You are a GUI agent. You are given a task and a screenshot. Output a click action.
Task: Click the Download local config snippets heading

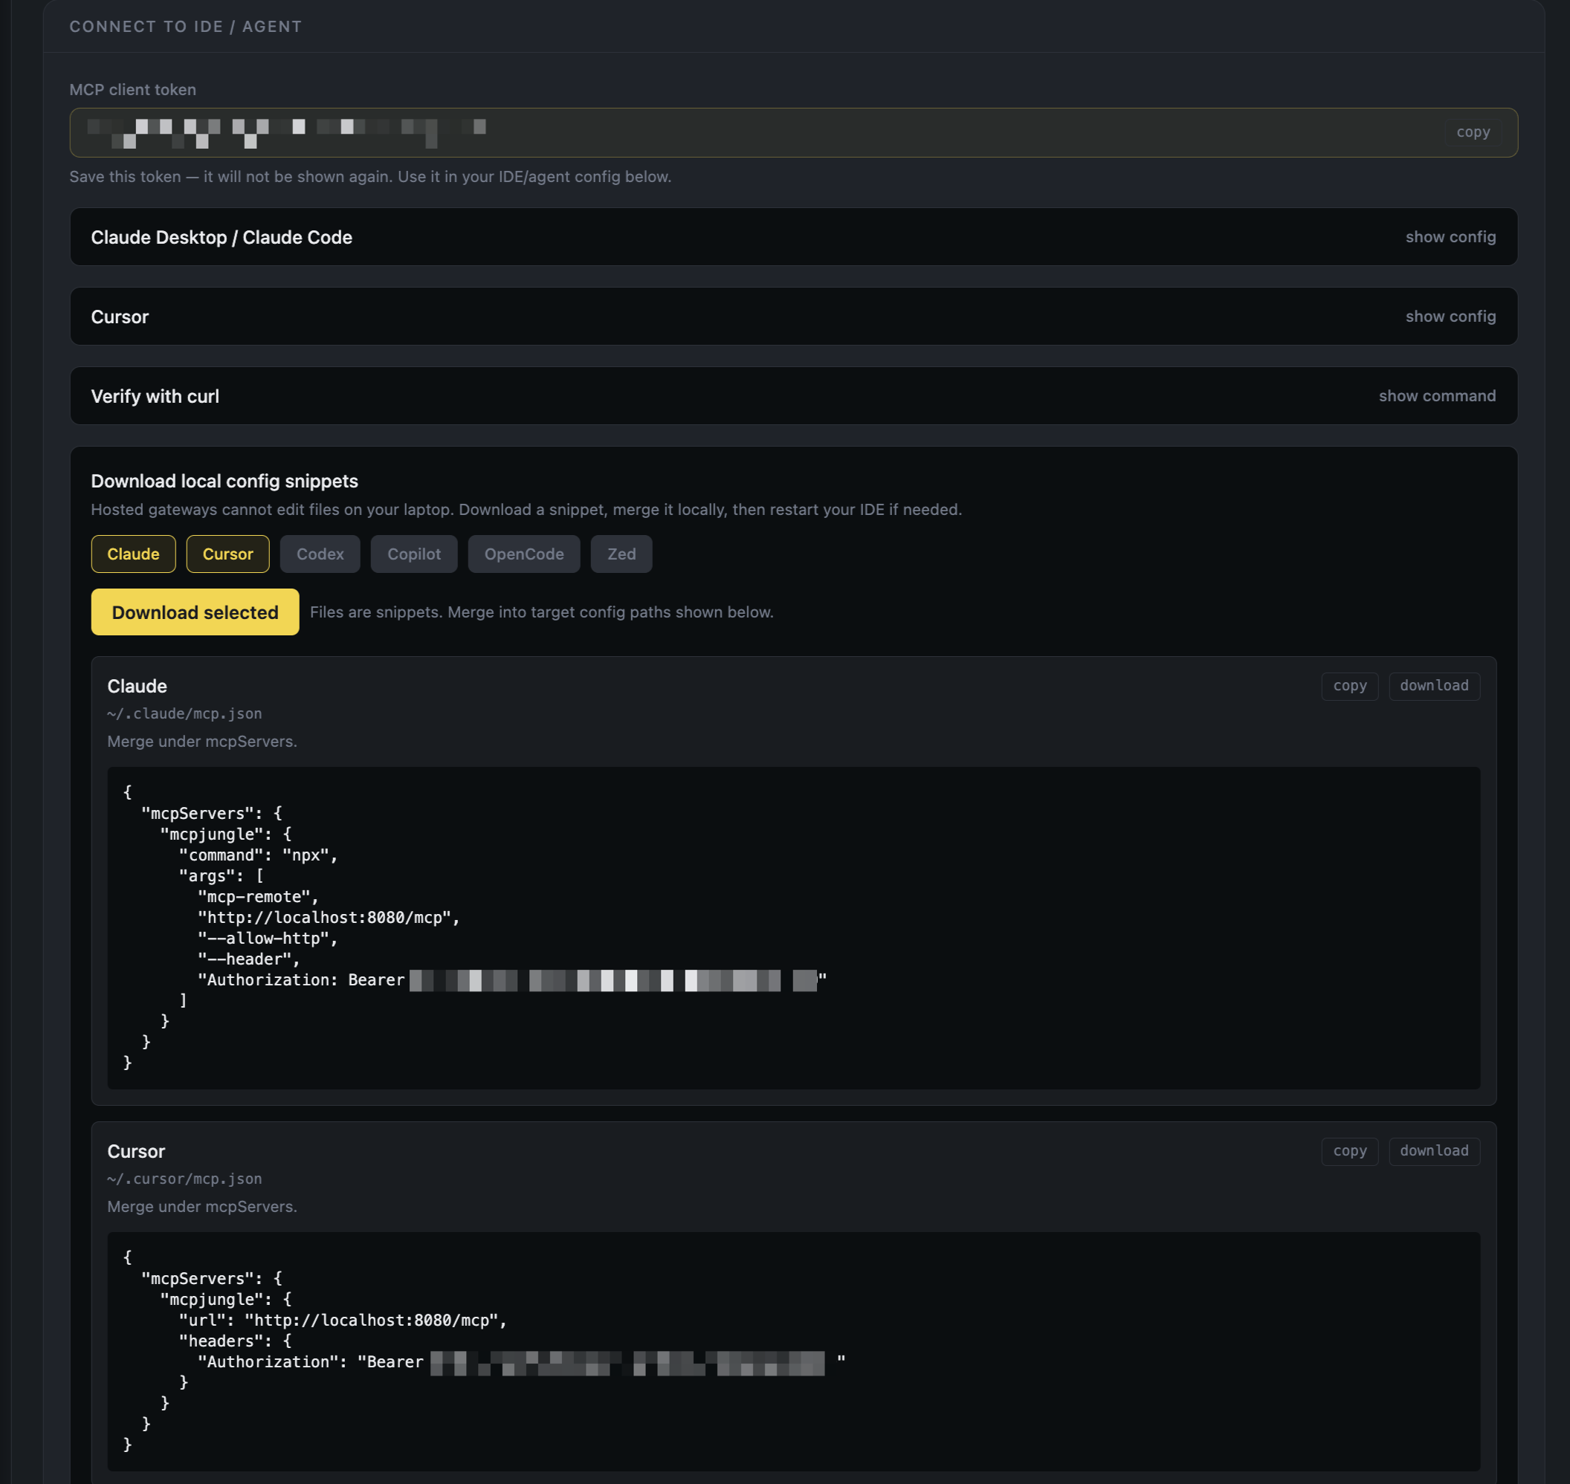(x=224, y=481)
